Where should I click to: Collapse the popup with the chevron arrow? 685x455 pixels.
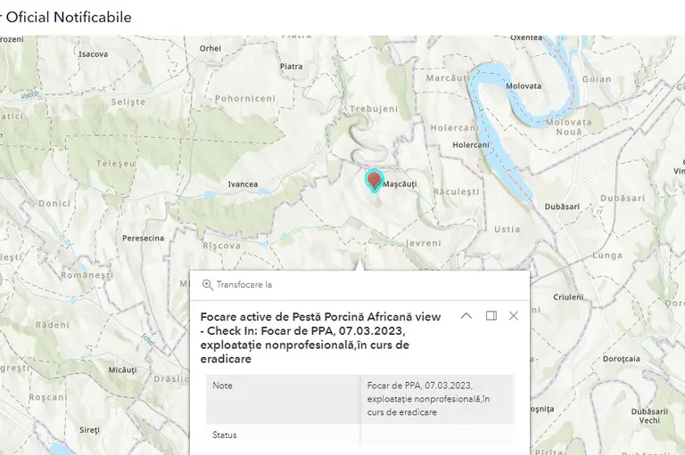coord(466,316)
